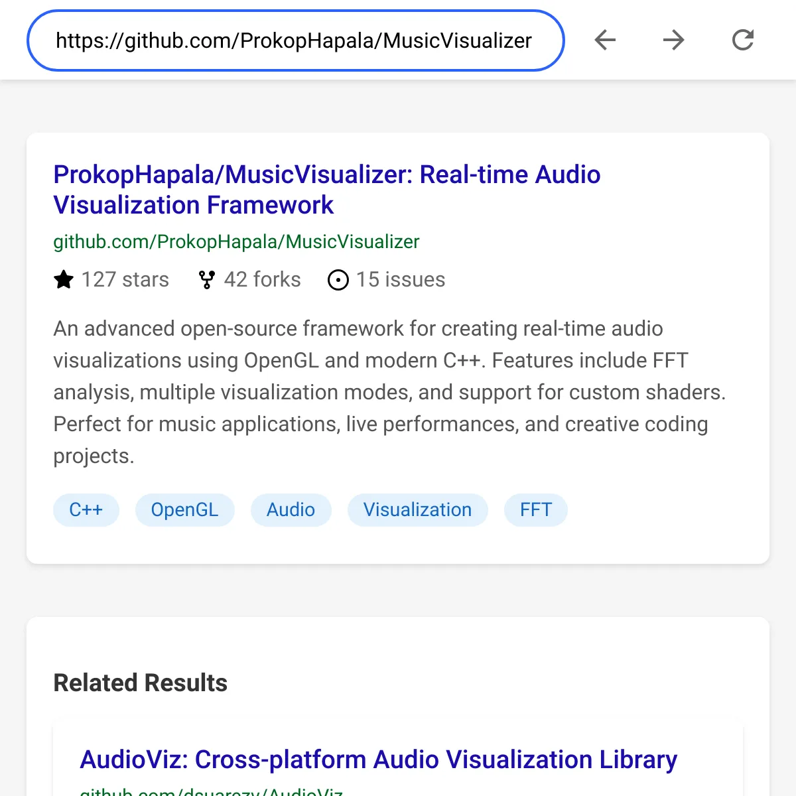Click the green github.com/ProkopHapala/MusicVisualizer URL

point(236,242)
